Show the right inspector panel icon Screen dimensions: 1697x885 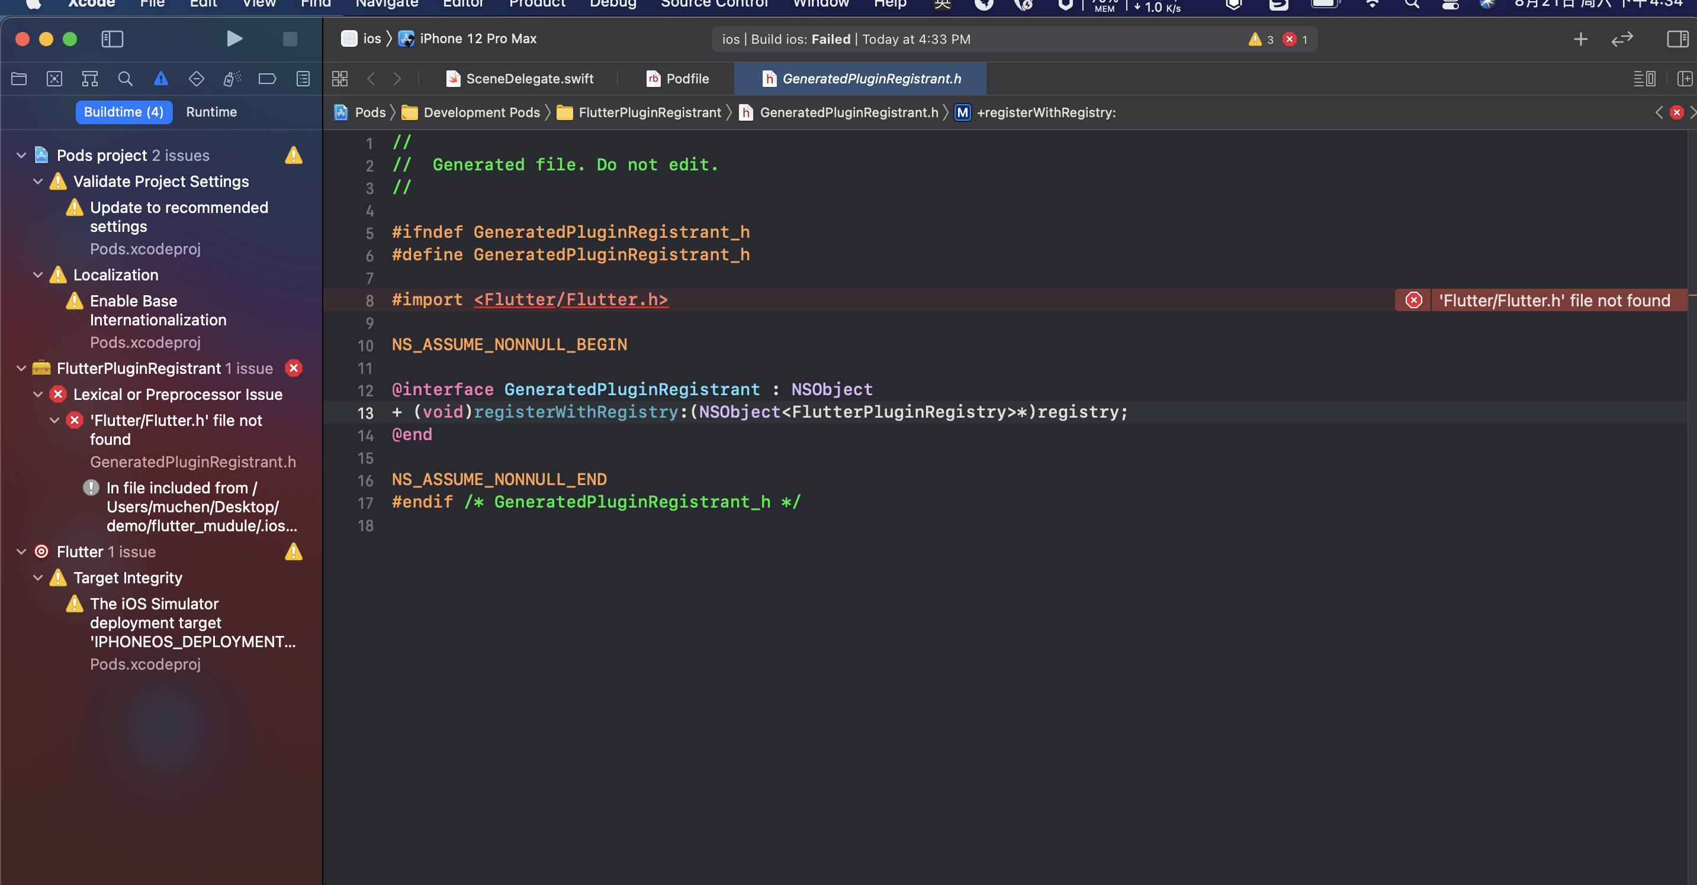1677,39
